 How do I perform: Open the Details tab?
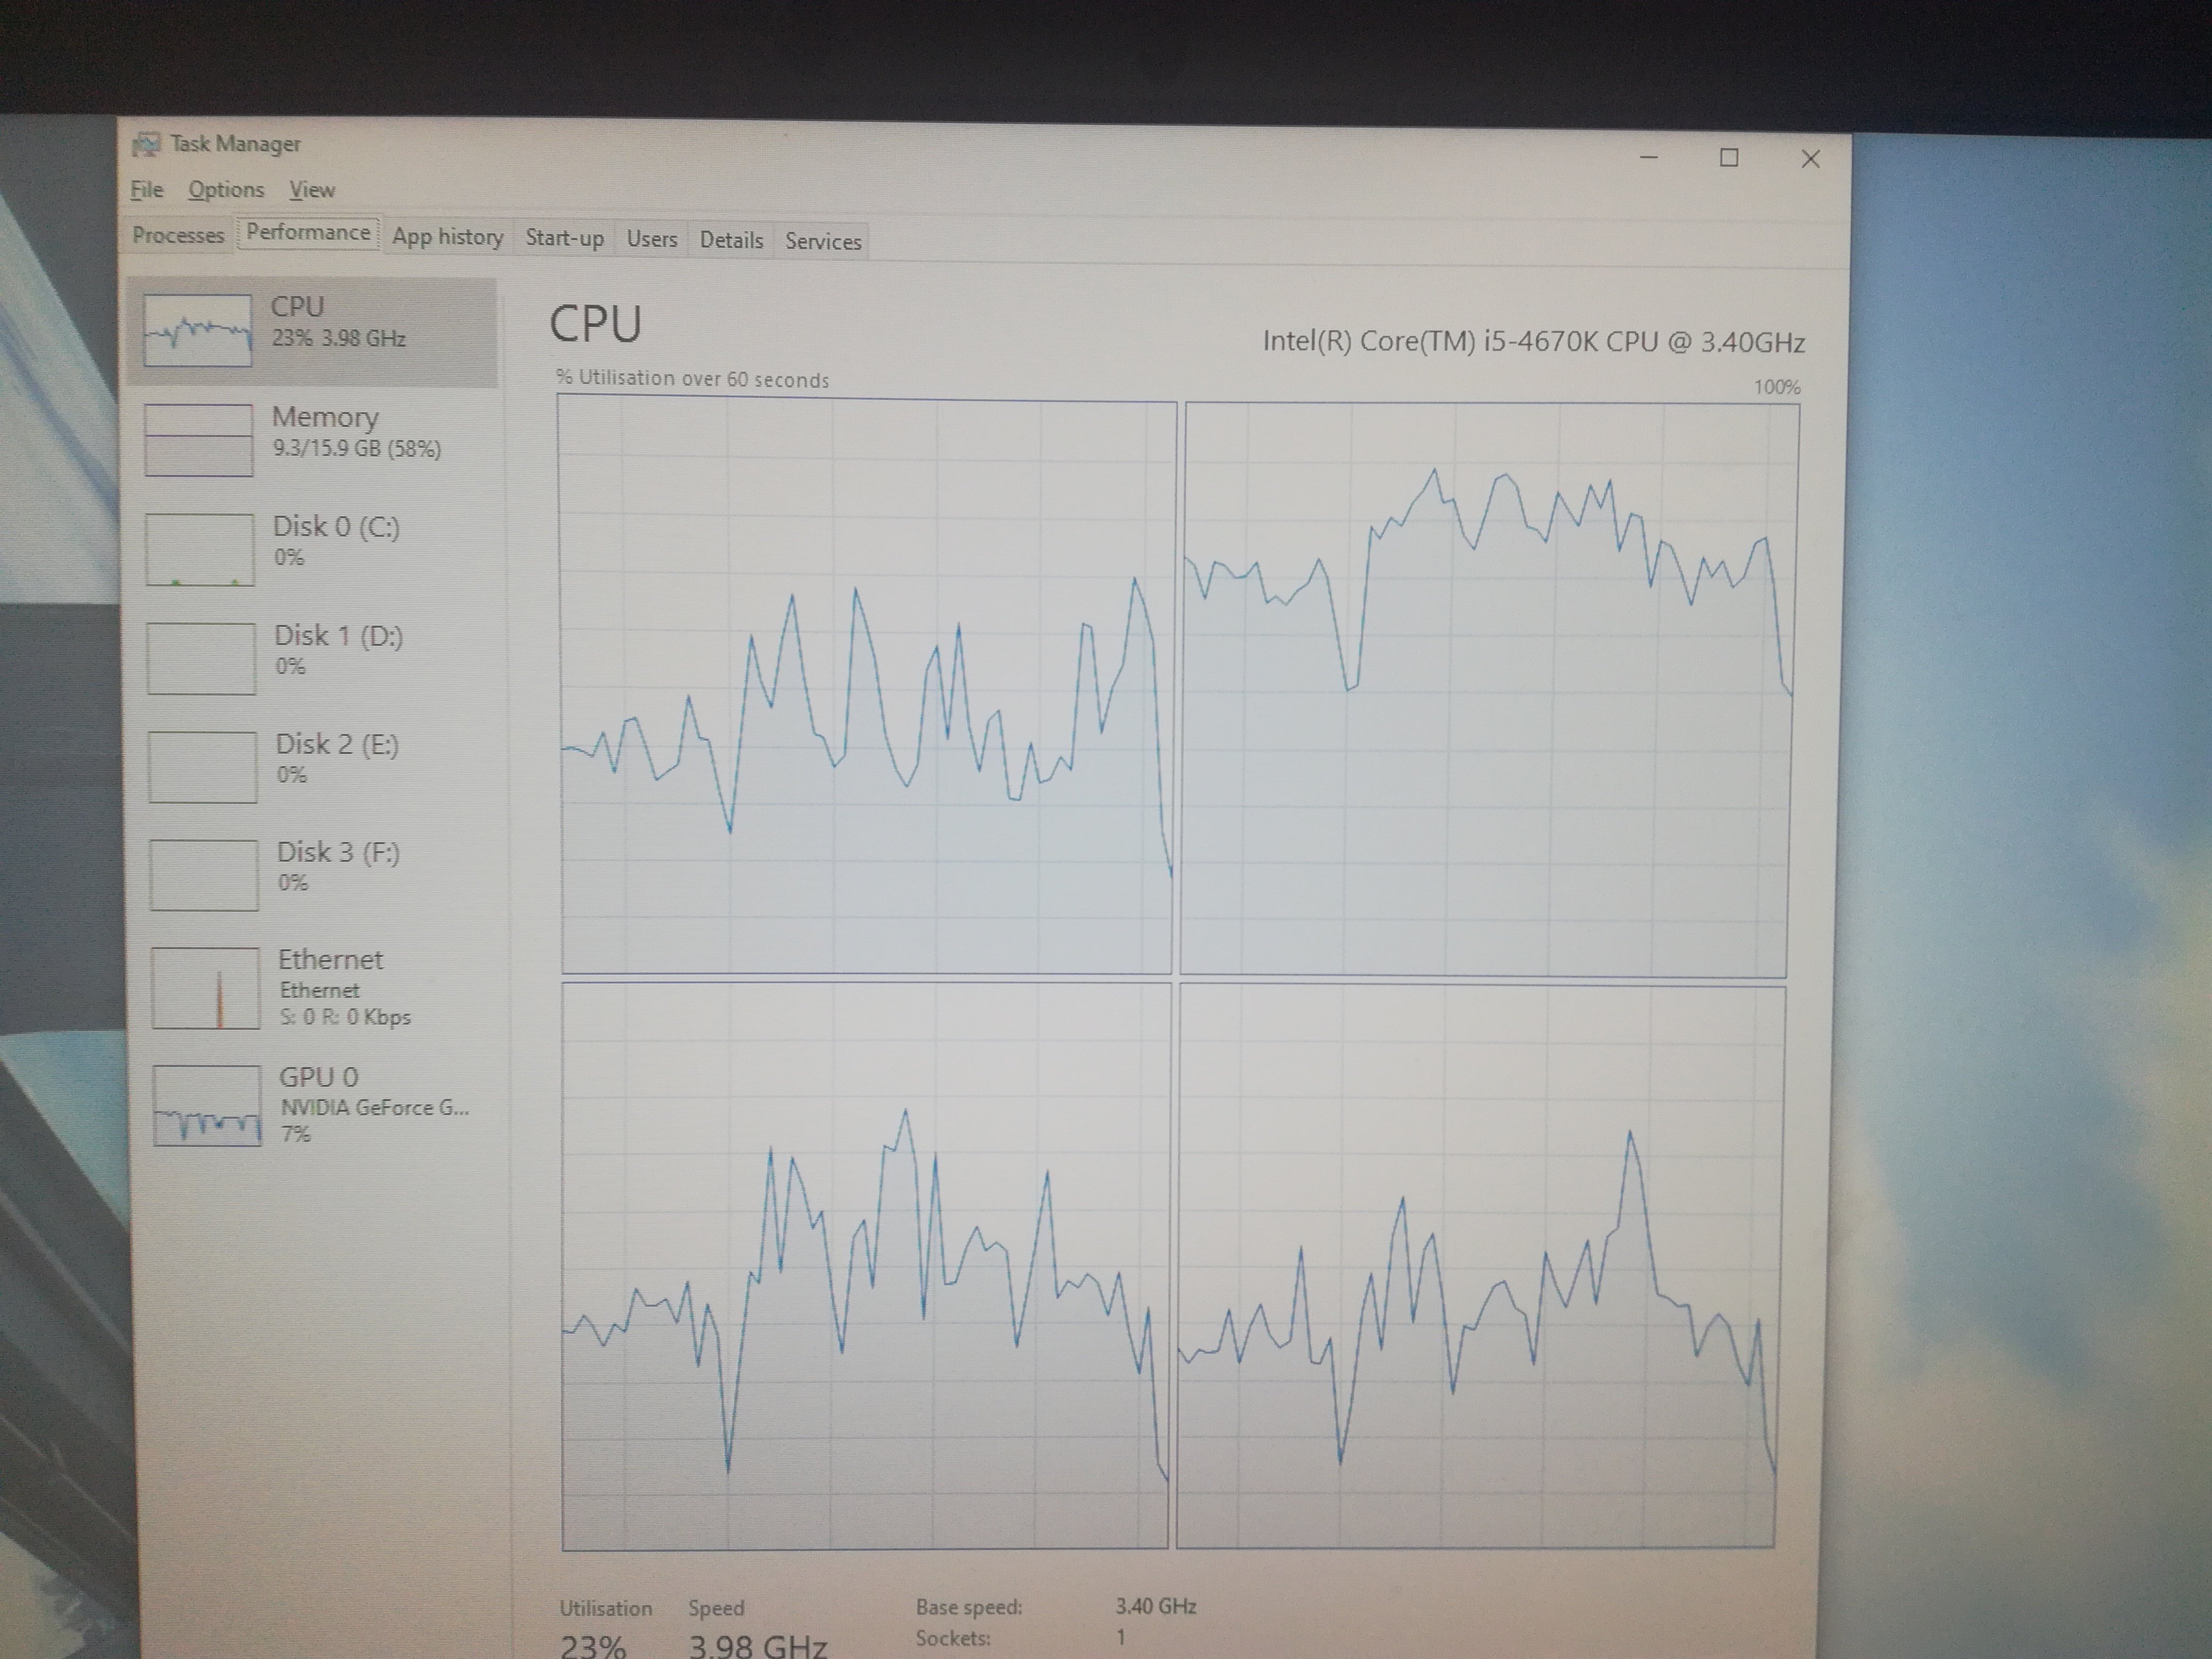731,240
